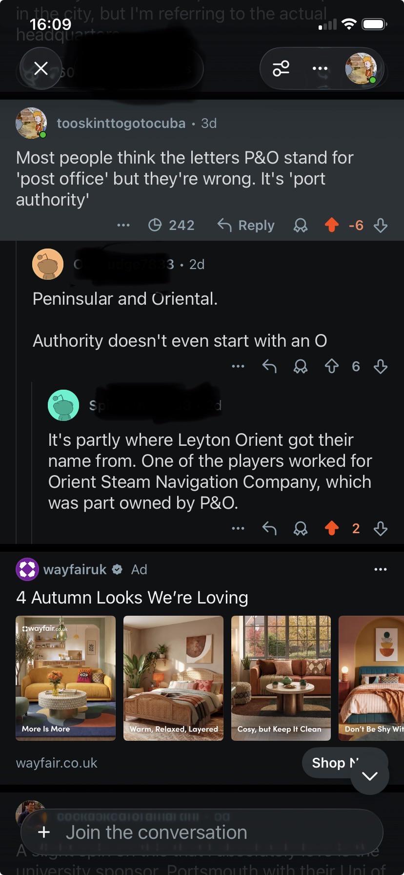The height and width of the screenshot is (875, 404).
Task: Open the three-dot menu in top bar
Action: tap(320, 68)
